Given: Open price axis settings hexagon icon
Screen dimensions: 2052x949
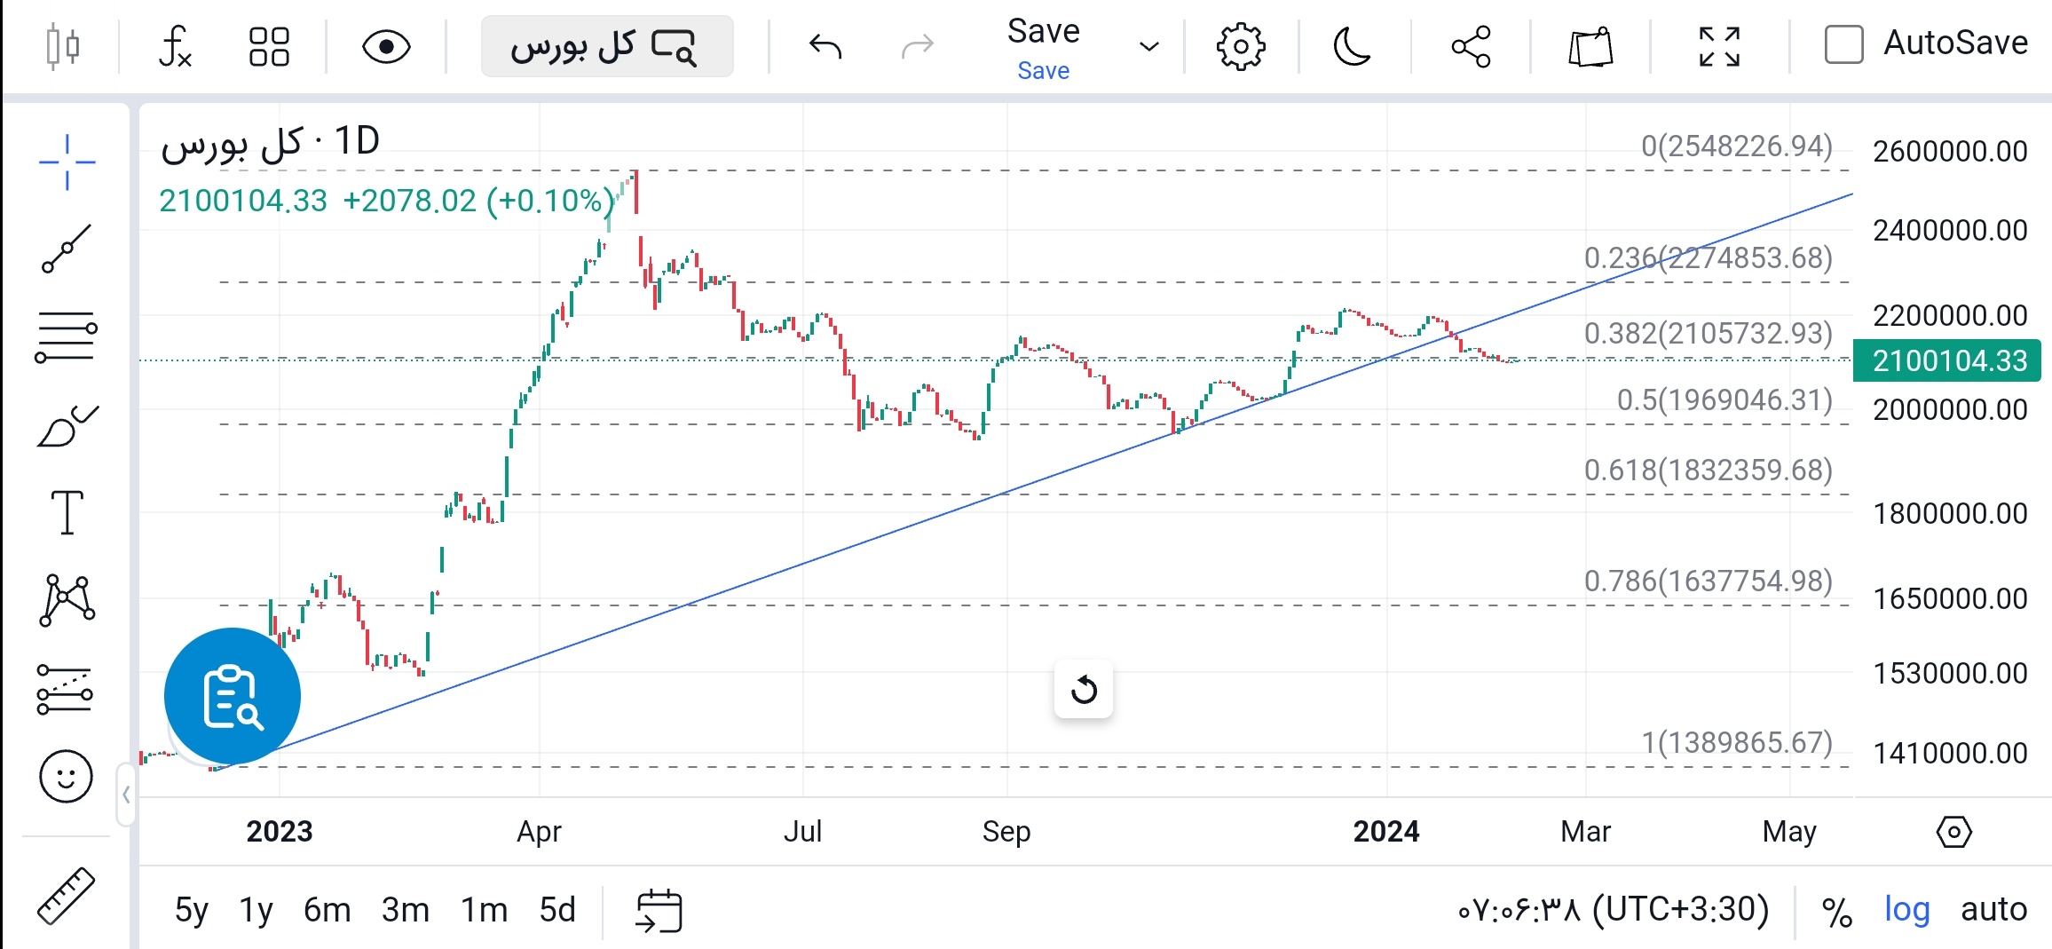Looking at the screenshot, I should pyautogui.click(x=1953, y=832).
